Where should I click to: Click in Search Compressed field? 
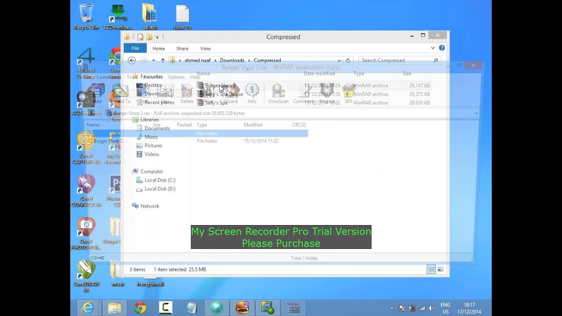(x=395, y=61)
